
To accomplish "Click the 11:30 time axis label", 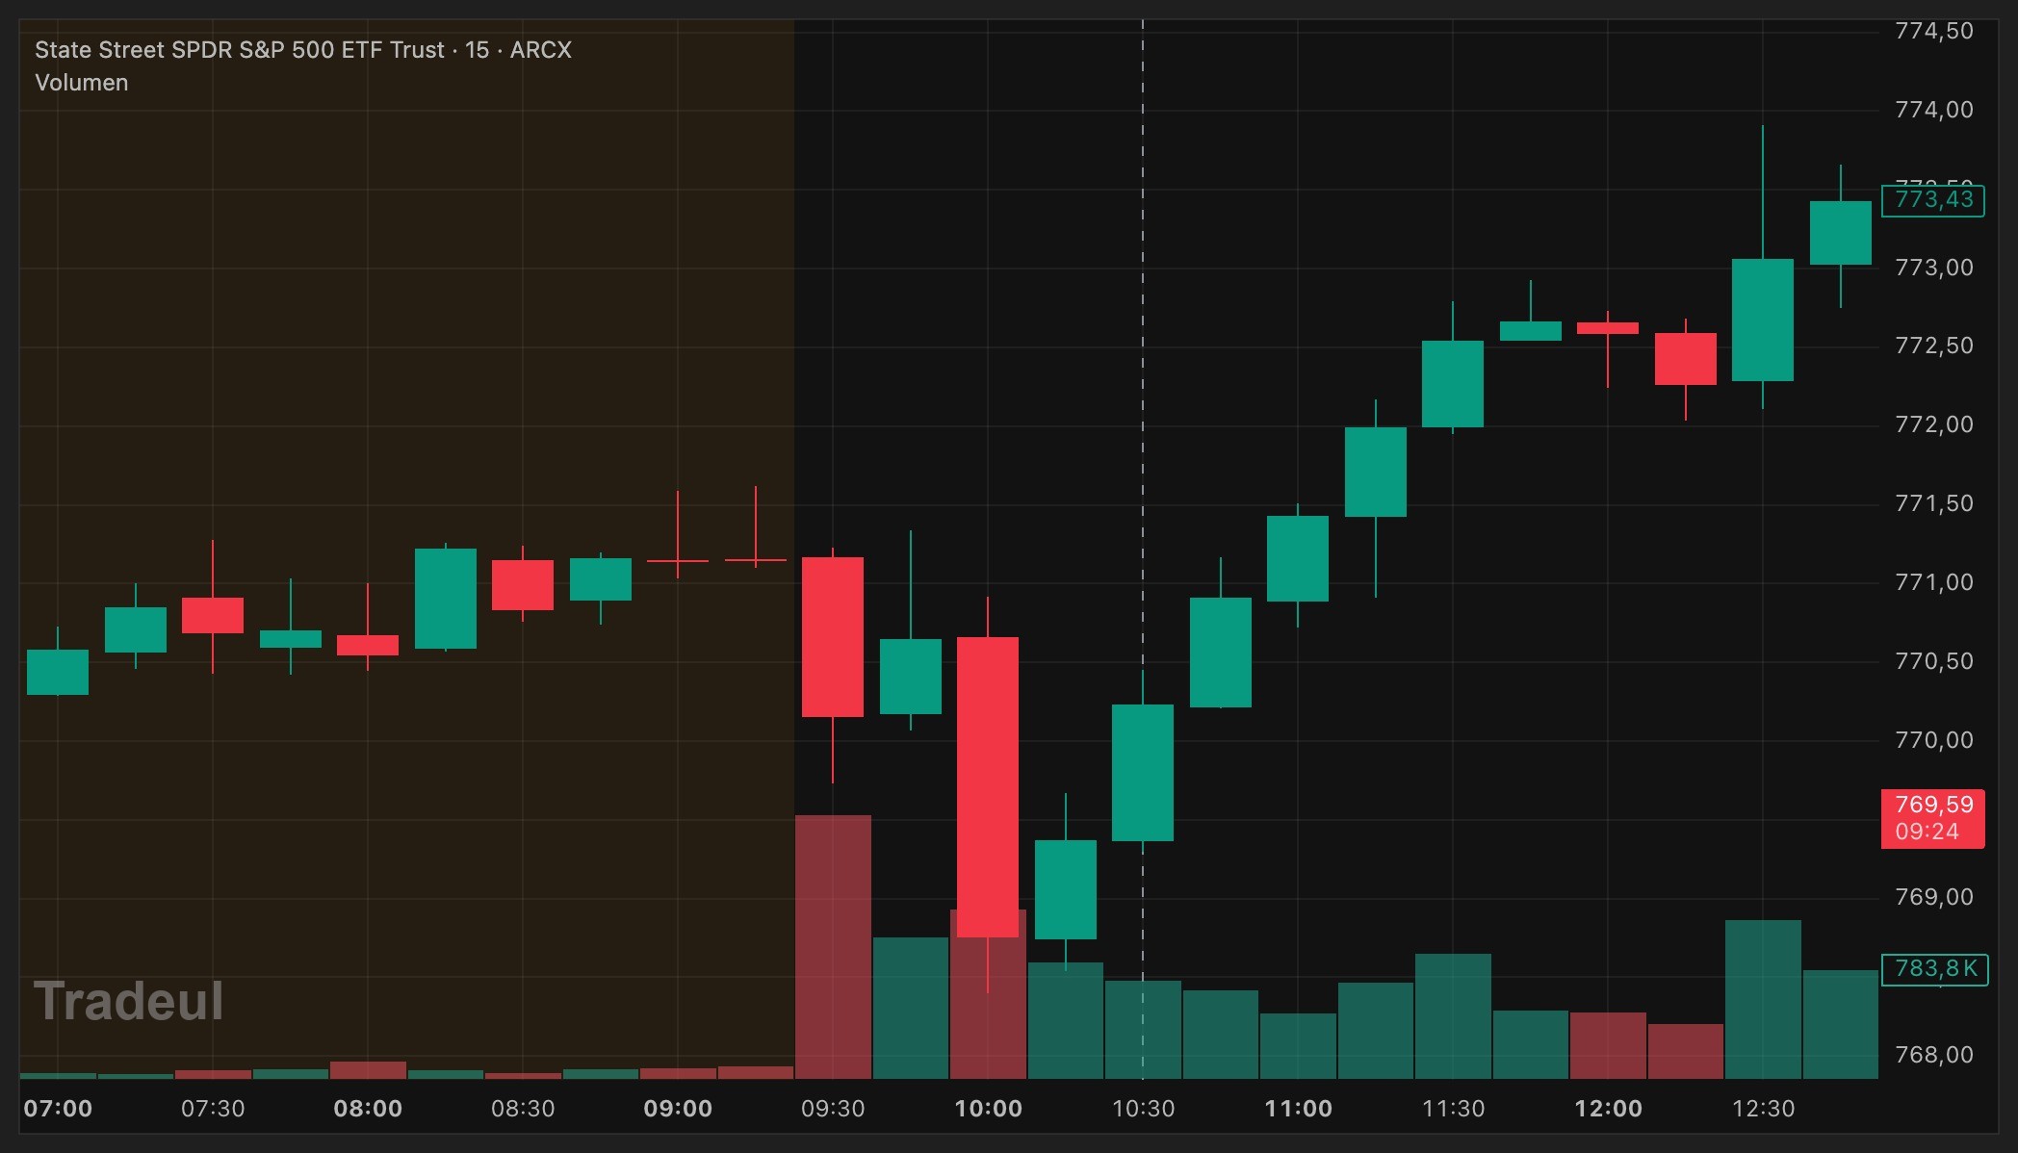I will click(1453, 1109).
